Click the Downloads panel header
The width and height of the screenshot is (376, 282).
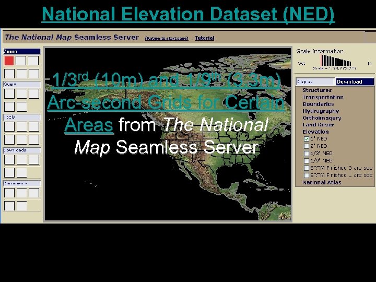pos(22,150)
